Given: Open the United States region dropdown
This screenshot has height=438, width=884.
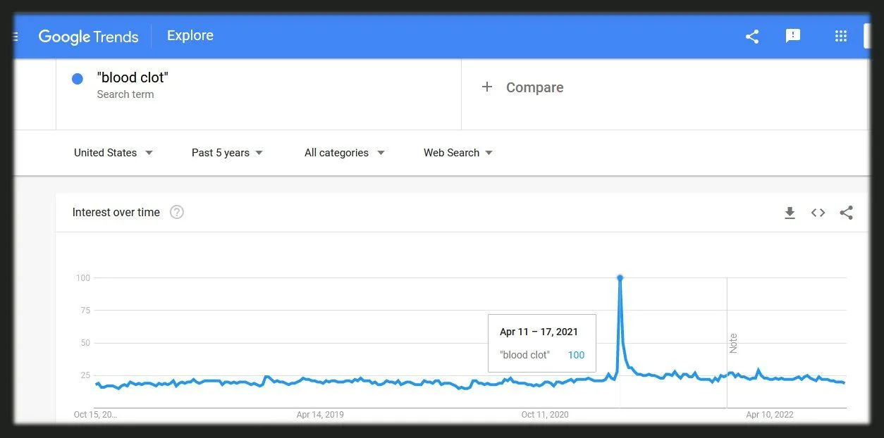Looking at the screenshot, I should tap(113, 153).
